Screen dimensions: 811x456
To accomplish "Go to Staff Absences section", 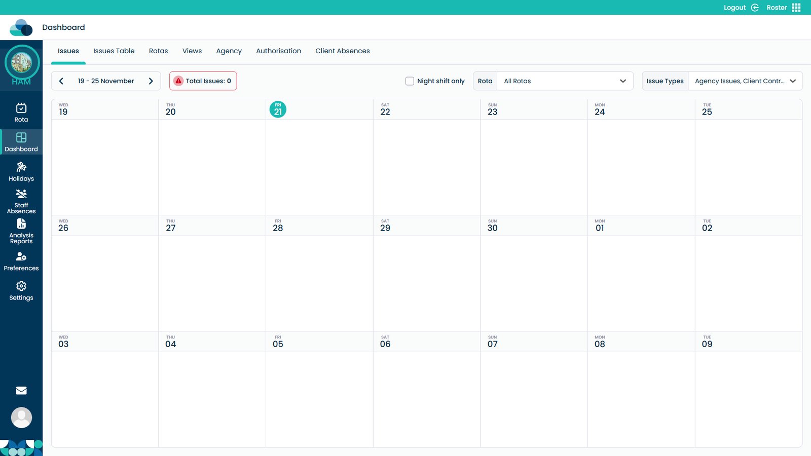I will point(21,201).
